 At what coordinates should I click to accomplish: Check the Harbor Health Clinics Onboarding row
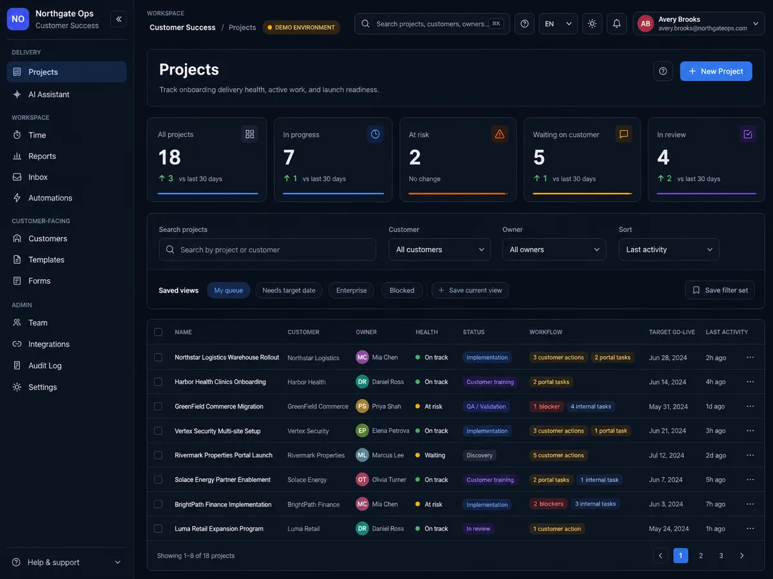(158, 381)
